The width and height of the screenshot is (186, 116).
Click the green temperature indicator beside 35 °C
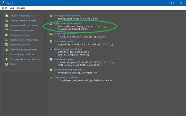[x=105, y=26]
